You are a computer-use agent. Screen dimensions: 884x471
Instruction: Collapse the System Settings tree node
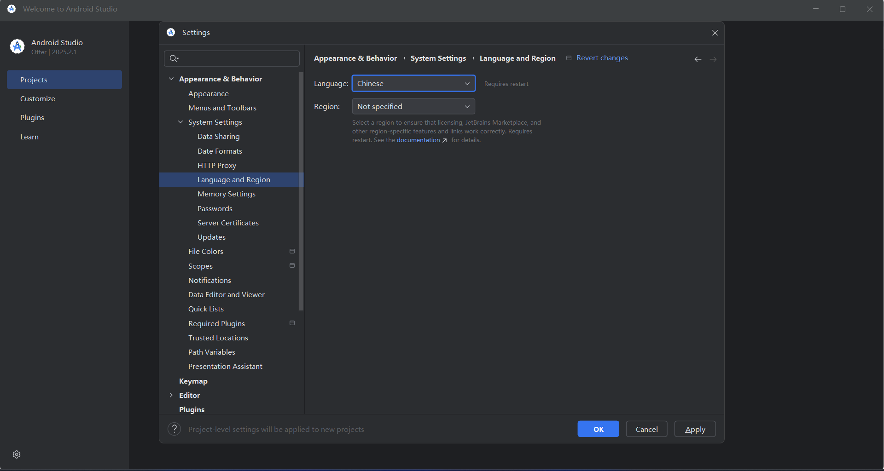pos(180,122)
